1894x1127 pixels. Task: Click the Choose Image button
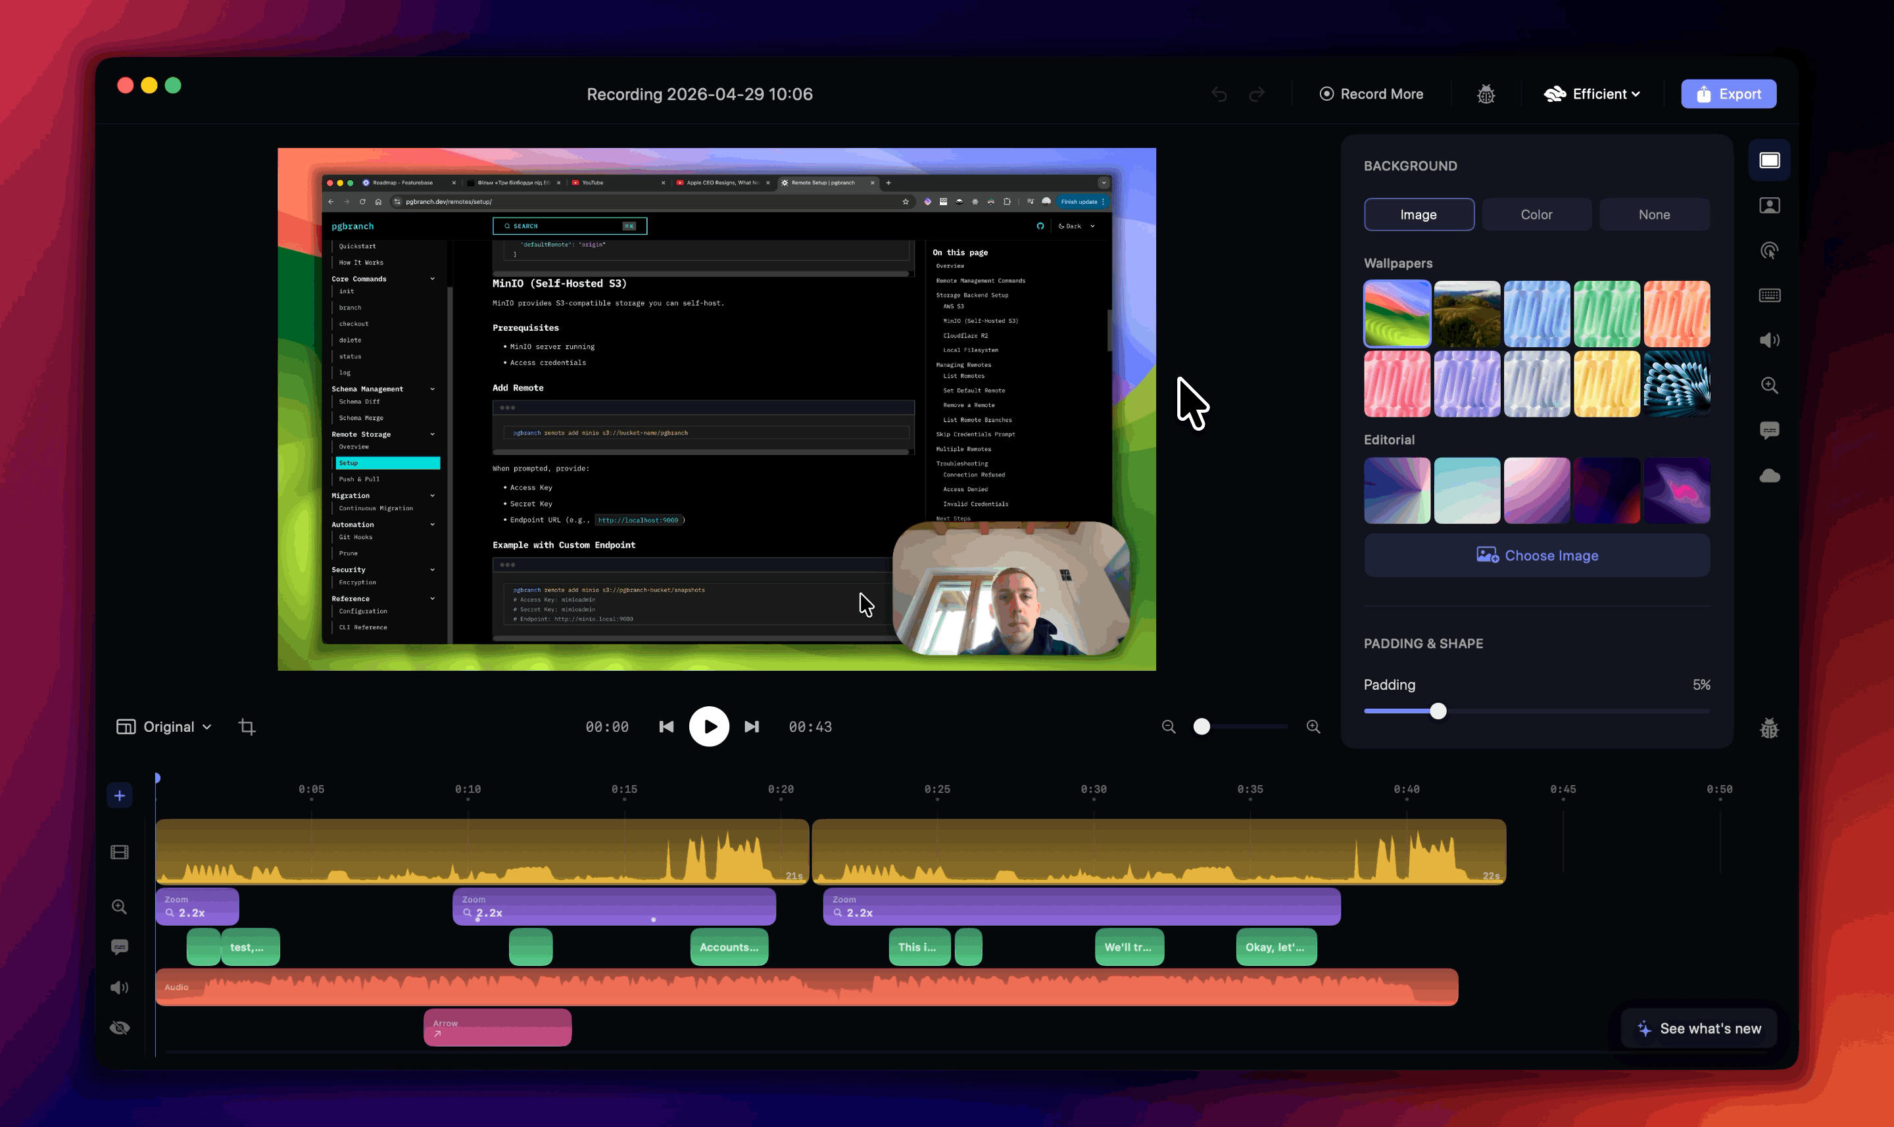tap(1536, 555)
